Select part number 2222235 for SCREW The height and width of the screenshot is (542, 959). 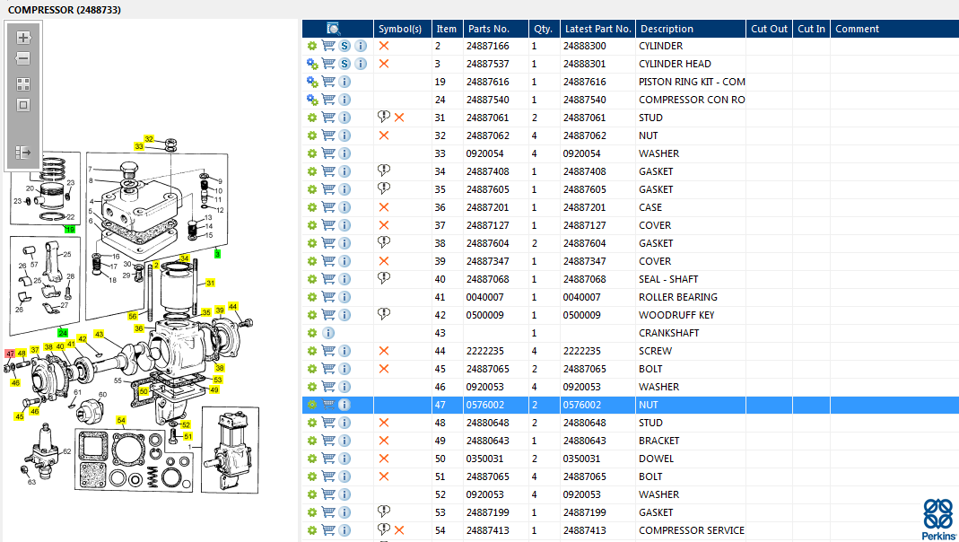click(485, 351)
